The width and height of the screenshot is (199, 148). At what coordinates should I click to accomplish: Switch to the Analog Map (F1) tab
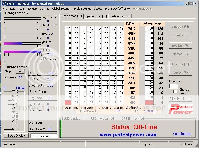coord(72,16)
